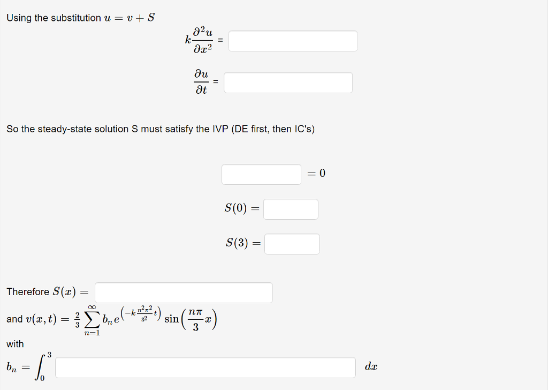This screenshot has width=548, height=390.
Task: Select the blank equation field equal to 0
Action: tap(261, 174)
